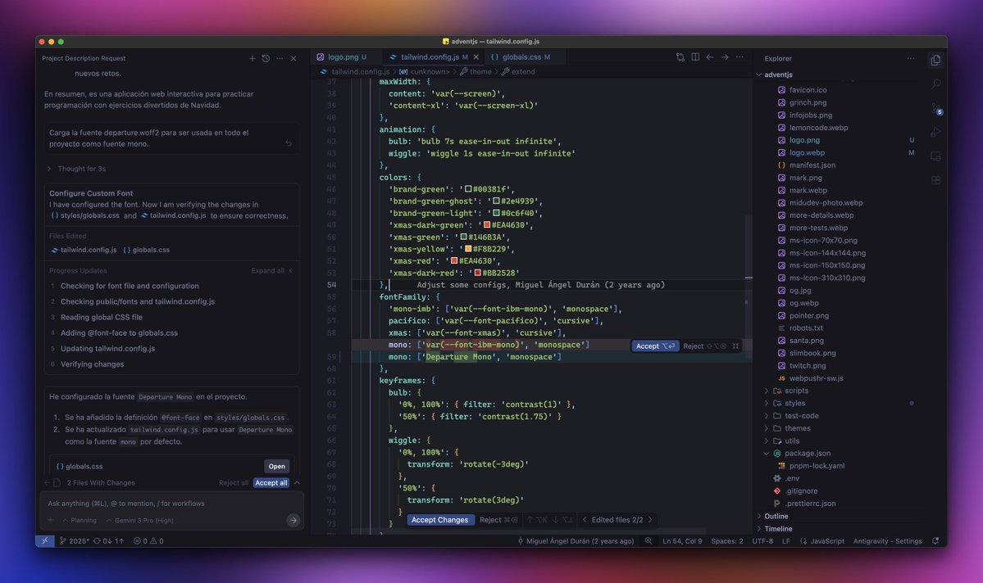Image resolution: width=983 pixels, height=583 pixels.
Task: Switch to the globals.css tab
Action: point(521,57)
